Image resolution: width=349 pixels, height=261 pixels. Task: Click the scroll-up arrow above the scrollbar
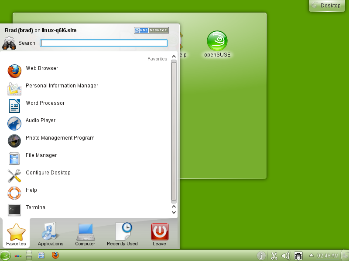174,57
